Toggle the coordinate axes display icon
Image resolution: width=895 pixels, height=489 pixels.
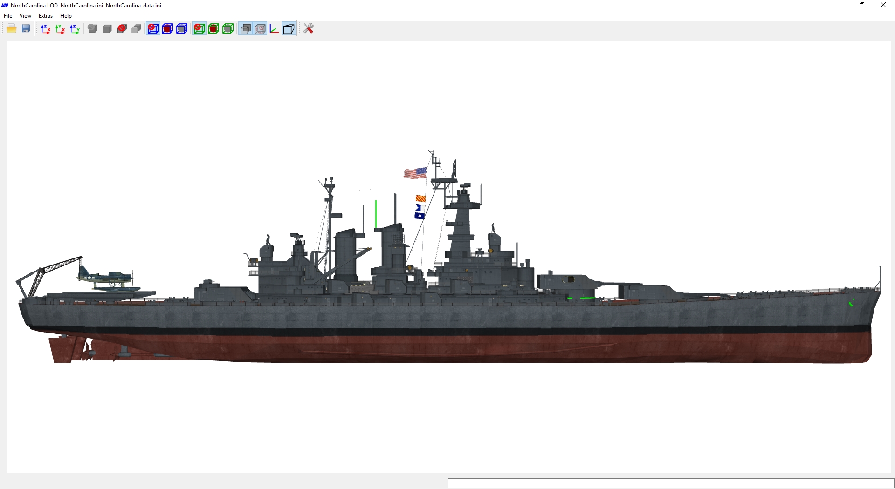pos(274,29)
